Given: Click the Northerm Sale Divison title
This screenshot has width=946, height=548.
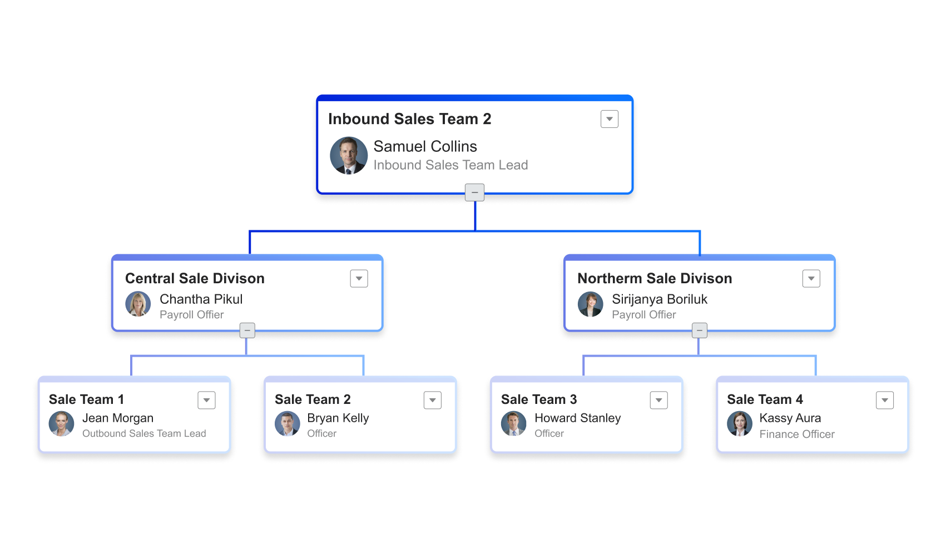Looking at the screenshot, I should (x=655, y=278).
